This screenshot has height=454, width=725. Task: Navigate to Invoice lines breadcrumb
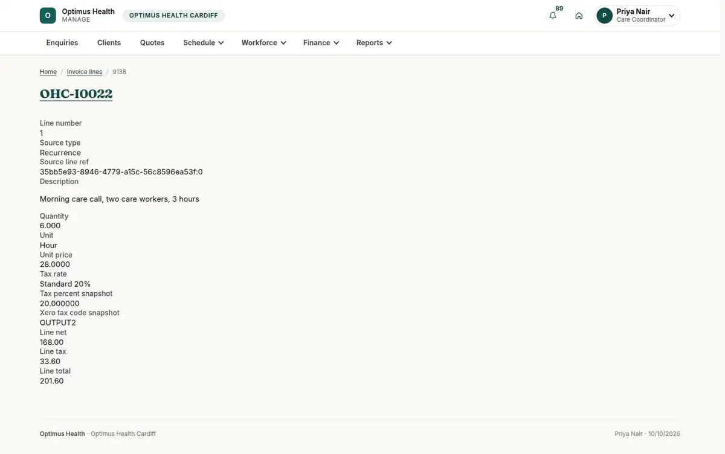click(x=85, y=72)
